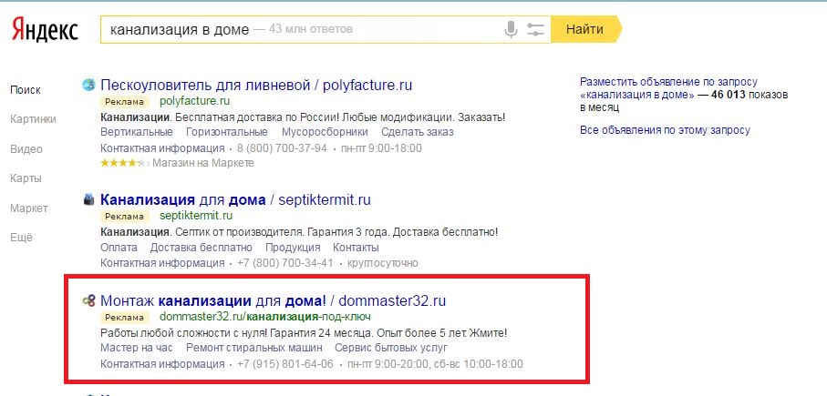Screen dimensions: 827x396
Task: Click the phone number +7 (800) 700-34-41
Action: click(x=285, y=262)
